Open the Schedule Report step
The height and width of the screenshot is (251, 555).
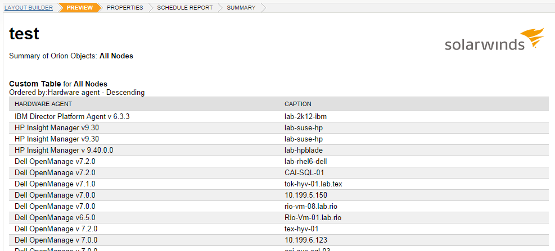[185, 7]
